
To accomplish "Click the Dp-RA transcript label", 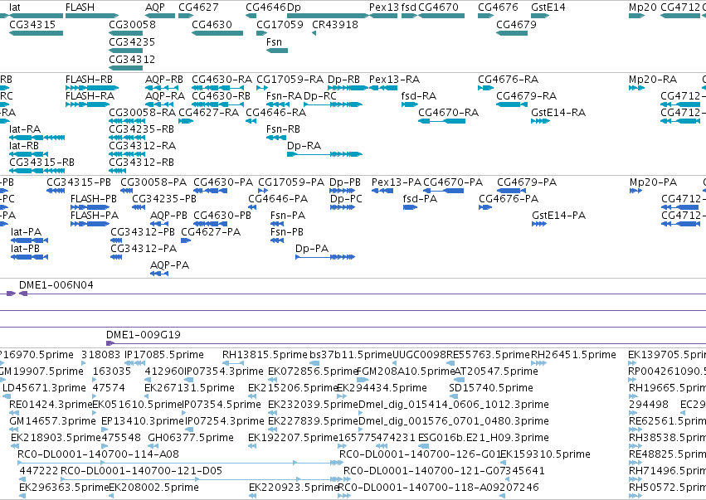I will (304, 146).
